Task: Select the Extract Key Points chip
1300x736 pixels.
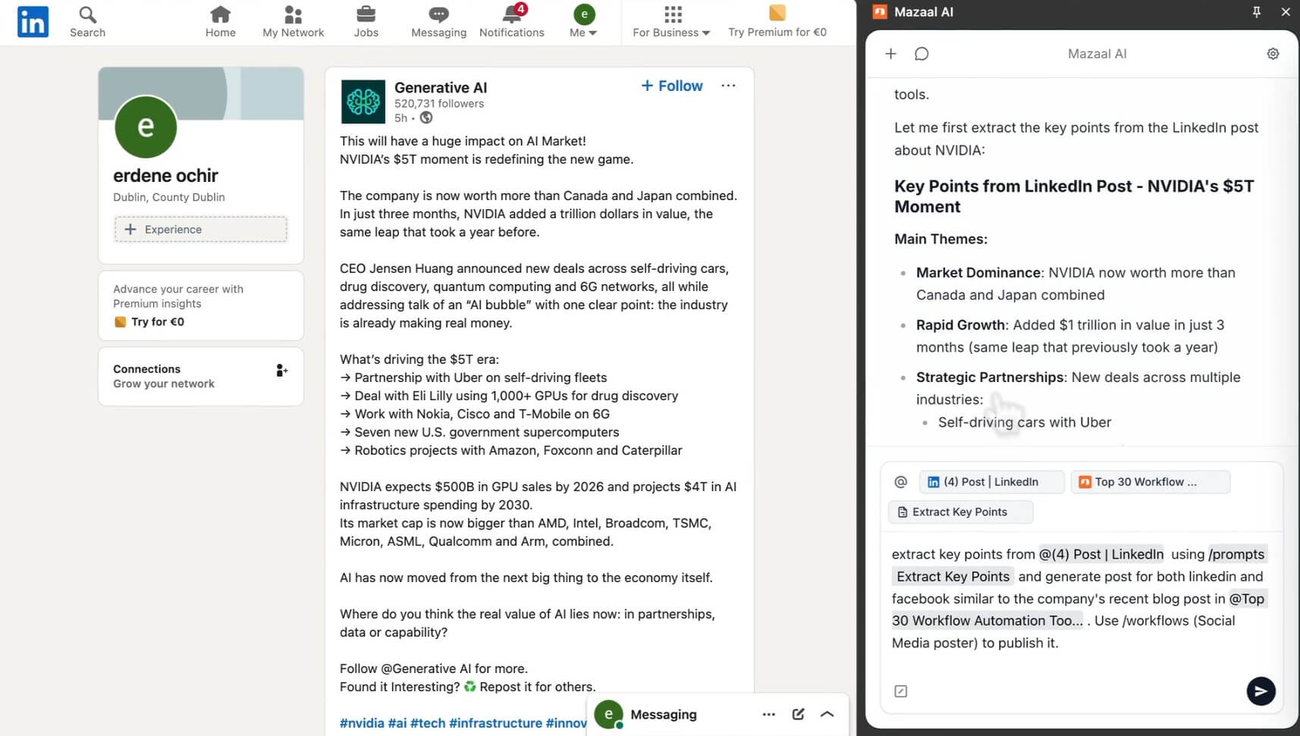Action: tap(960, 512)
